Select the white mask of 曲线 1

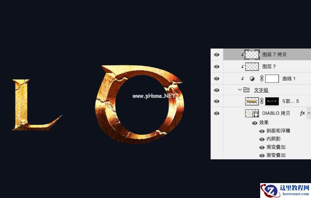pos(272,79)
